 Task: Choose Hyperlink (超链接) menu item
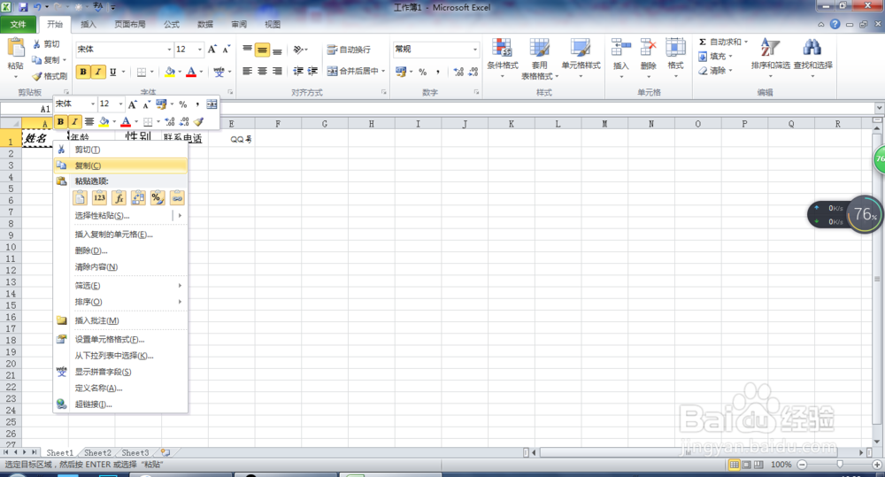click(120, 404)
